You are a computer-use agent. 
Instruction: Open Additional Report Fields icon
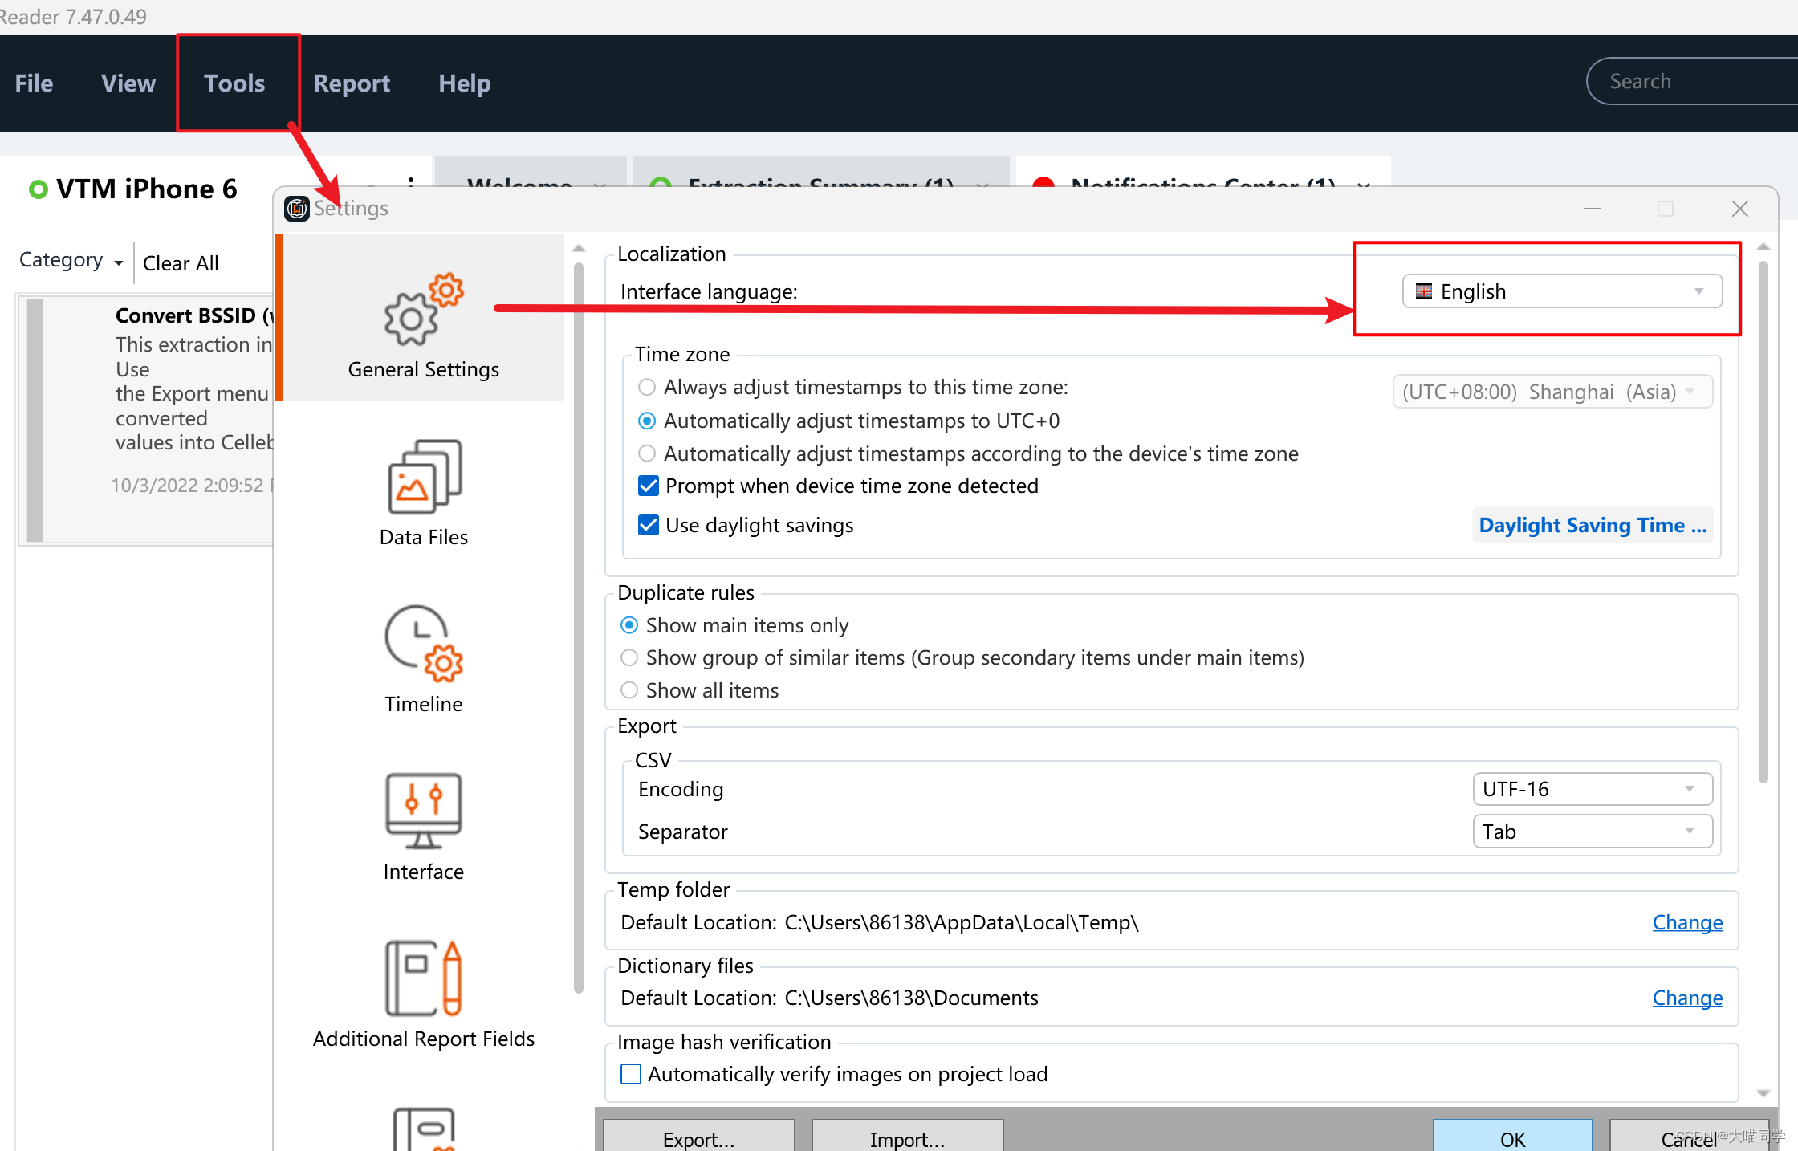click(423, 978)
